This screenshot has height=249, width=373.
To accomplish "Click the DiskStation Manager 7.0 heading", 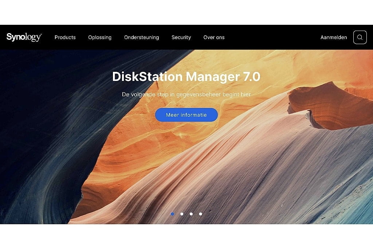I will [x=186, y=77].
